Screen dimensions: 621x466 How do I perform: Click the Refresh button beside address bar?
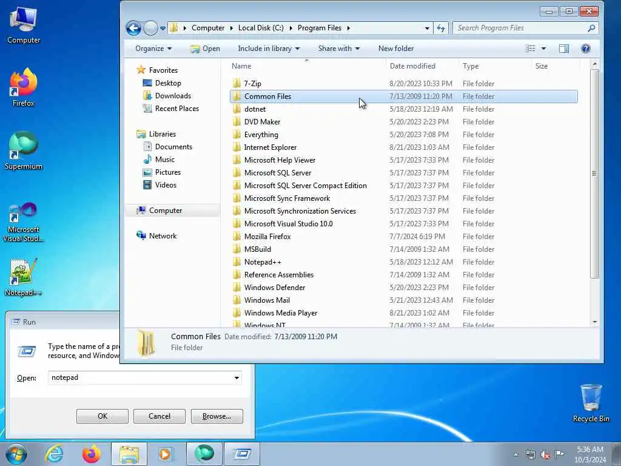441,28
